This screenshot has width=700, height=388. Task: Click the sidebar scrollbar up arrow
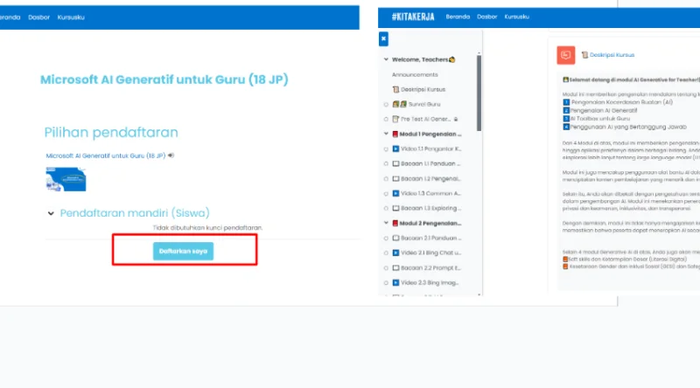click(x=479, y=53)
